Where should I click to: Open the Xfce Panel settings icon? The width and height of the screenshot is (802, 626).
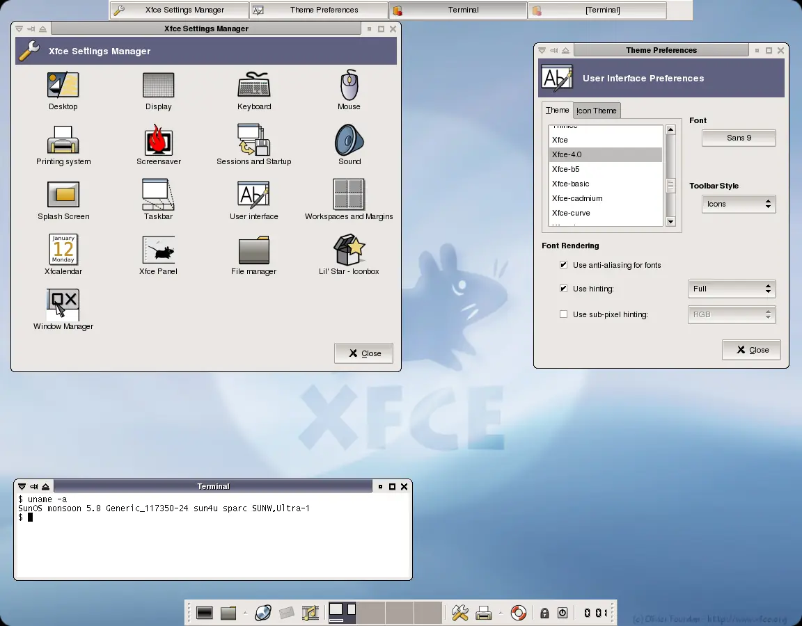click(x=158, y=250)
